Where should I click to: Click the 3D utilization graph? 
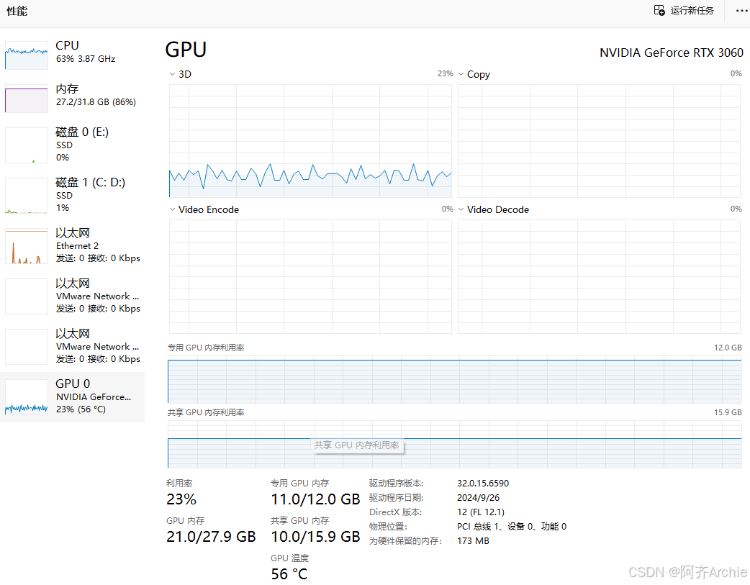(x=310, y=141)
